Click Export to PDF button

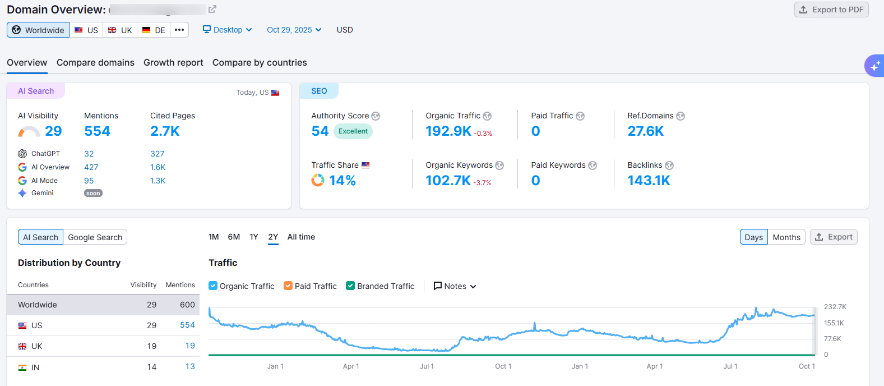831,10
